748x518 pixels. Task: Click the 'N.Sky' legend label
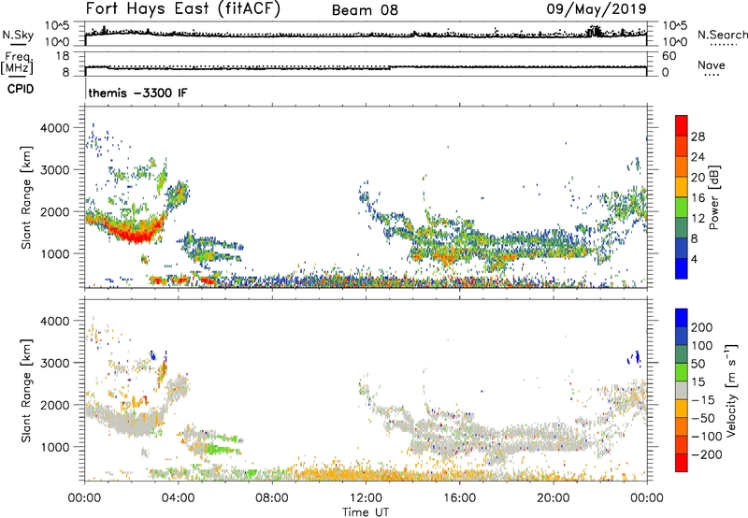[x=18, y=36]
